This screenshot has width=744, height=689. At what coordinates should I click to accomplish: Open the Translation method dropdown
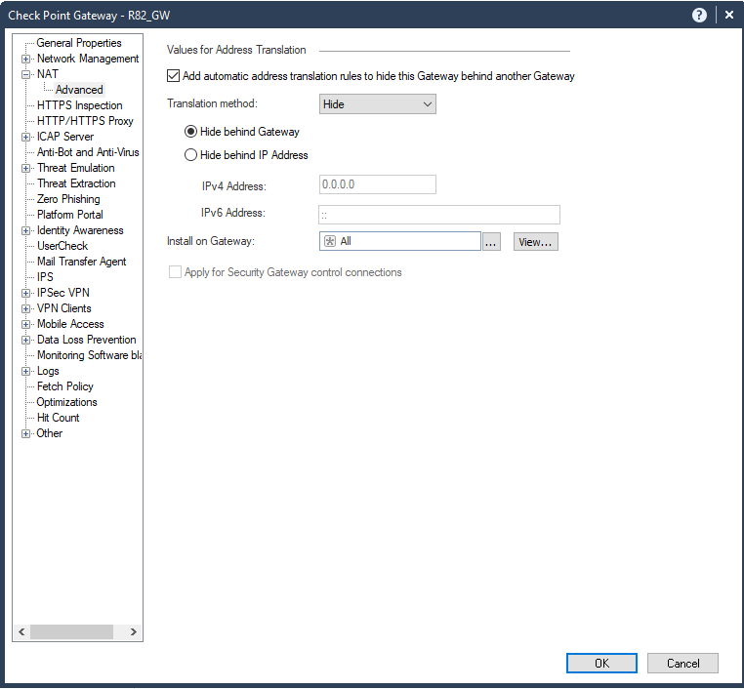point(377,104)
